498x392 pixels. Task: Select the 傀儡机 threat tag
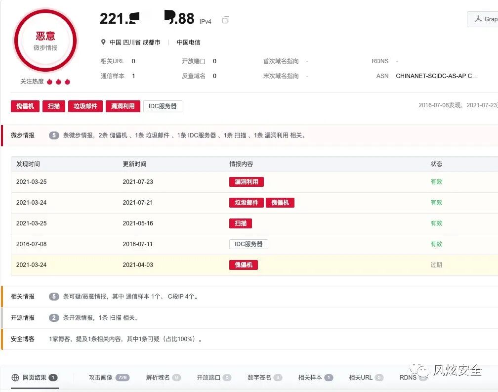point(25,106)
